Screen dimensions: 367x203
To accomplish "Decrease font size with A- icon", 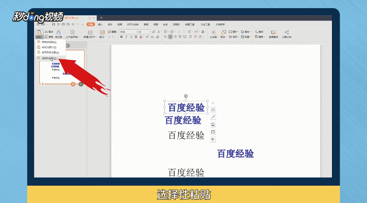I will pyautogui.click(x=159, y=32).
